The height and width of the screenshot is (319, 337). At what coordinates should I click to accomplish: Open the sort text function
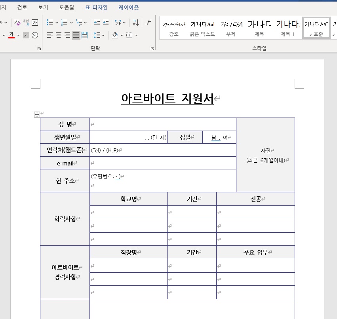(x=136, y=23)
